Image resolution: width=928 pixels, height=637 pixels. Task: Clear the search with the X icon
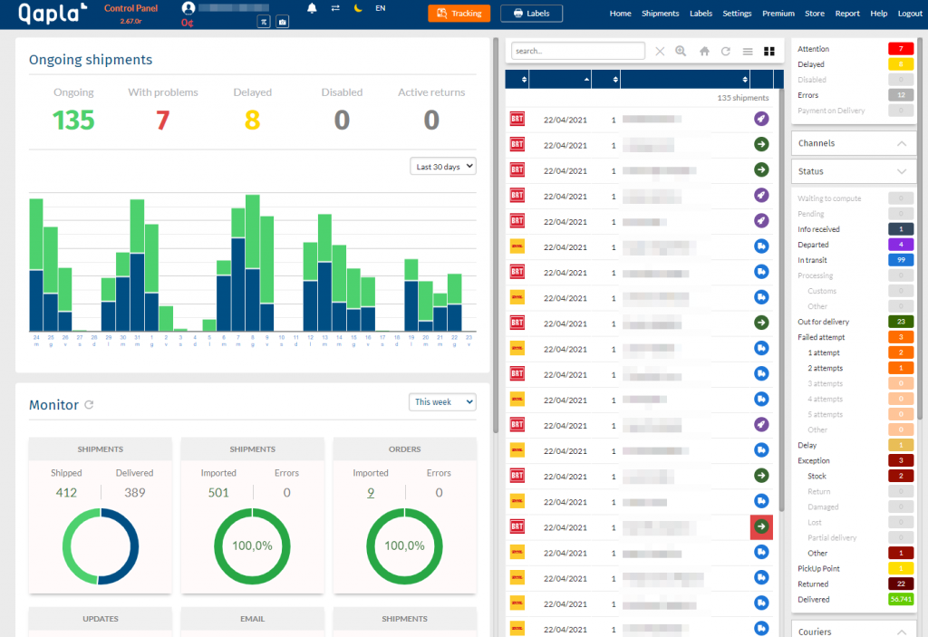click(660, 52)
